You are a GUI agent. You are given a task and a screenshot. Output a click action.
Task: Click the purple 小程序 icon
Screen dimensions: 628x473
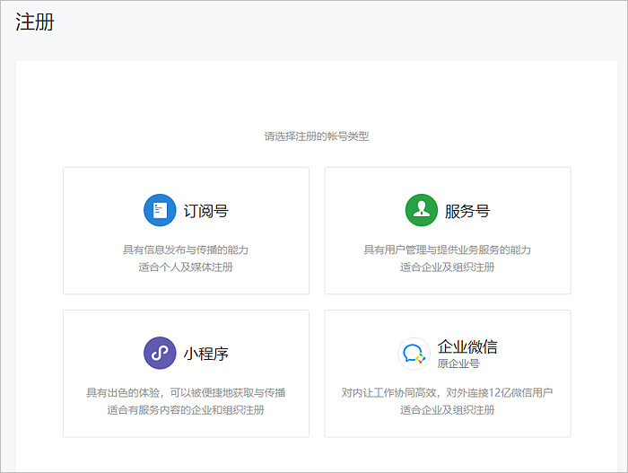click(160, 353)
